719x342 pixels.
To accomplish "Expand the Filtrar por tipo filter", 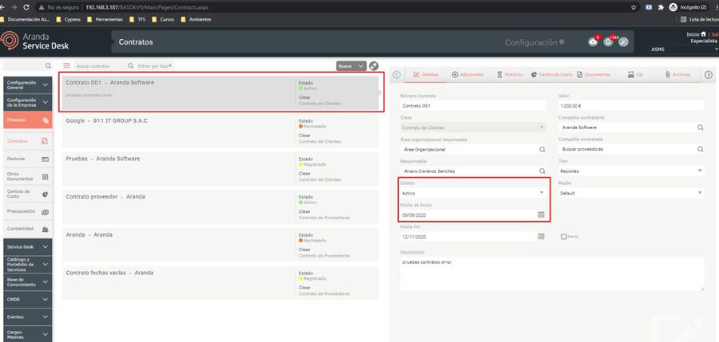I will [155, 66].
